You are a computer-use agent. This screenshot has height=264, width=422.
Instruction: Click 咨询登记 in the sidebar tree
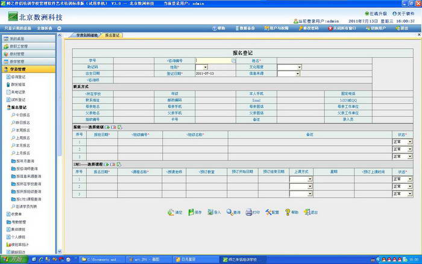(x=16, y=77)
